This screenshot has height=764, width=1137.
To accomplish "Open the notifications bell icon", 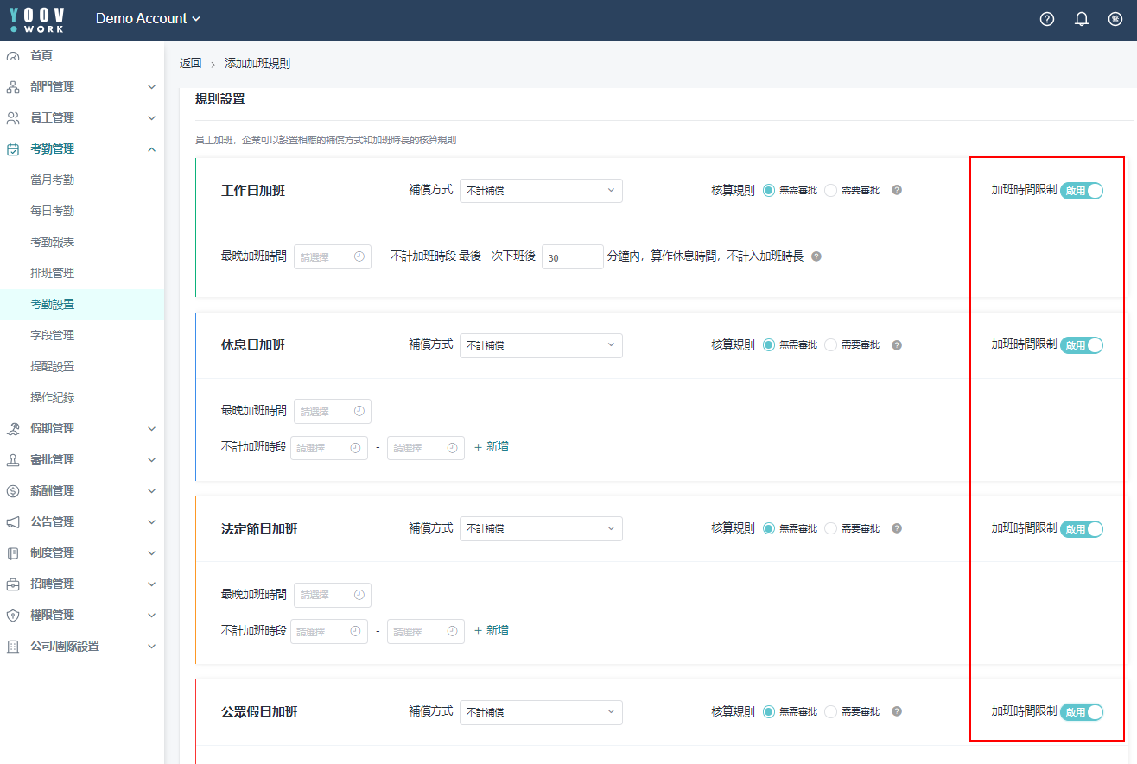I will click(x=1081, y=19).
